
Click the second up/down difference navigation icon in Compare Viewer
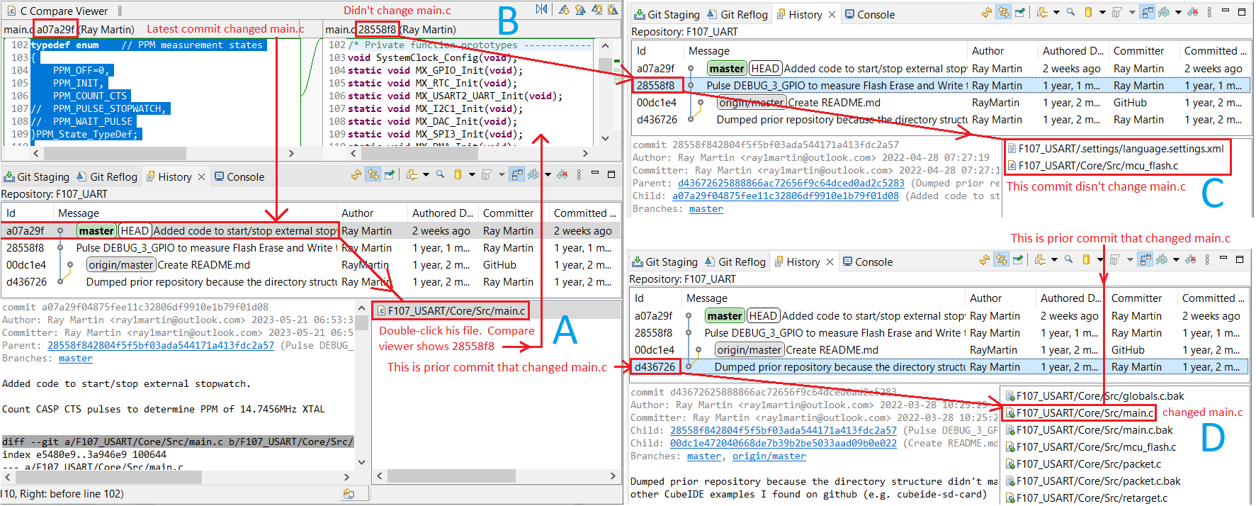coord(580,9)
